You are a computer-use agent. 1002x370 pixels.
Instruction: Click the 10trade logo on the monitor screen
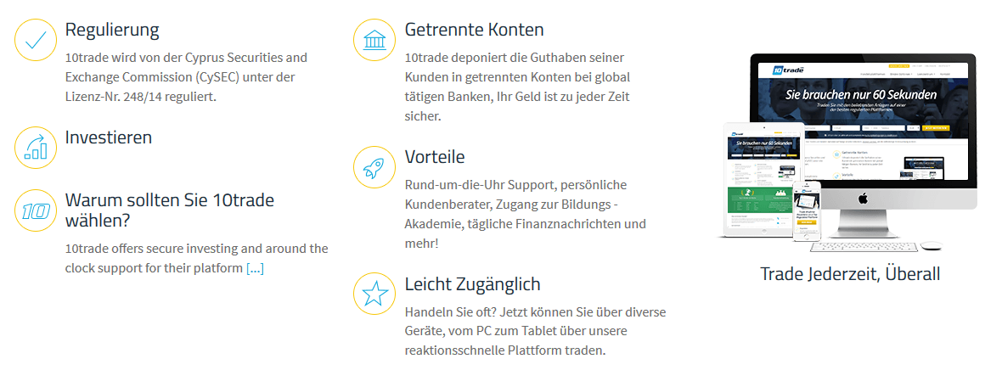click(788, 70)
